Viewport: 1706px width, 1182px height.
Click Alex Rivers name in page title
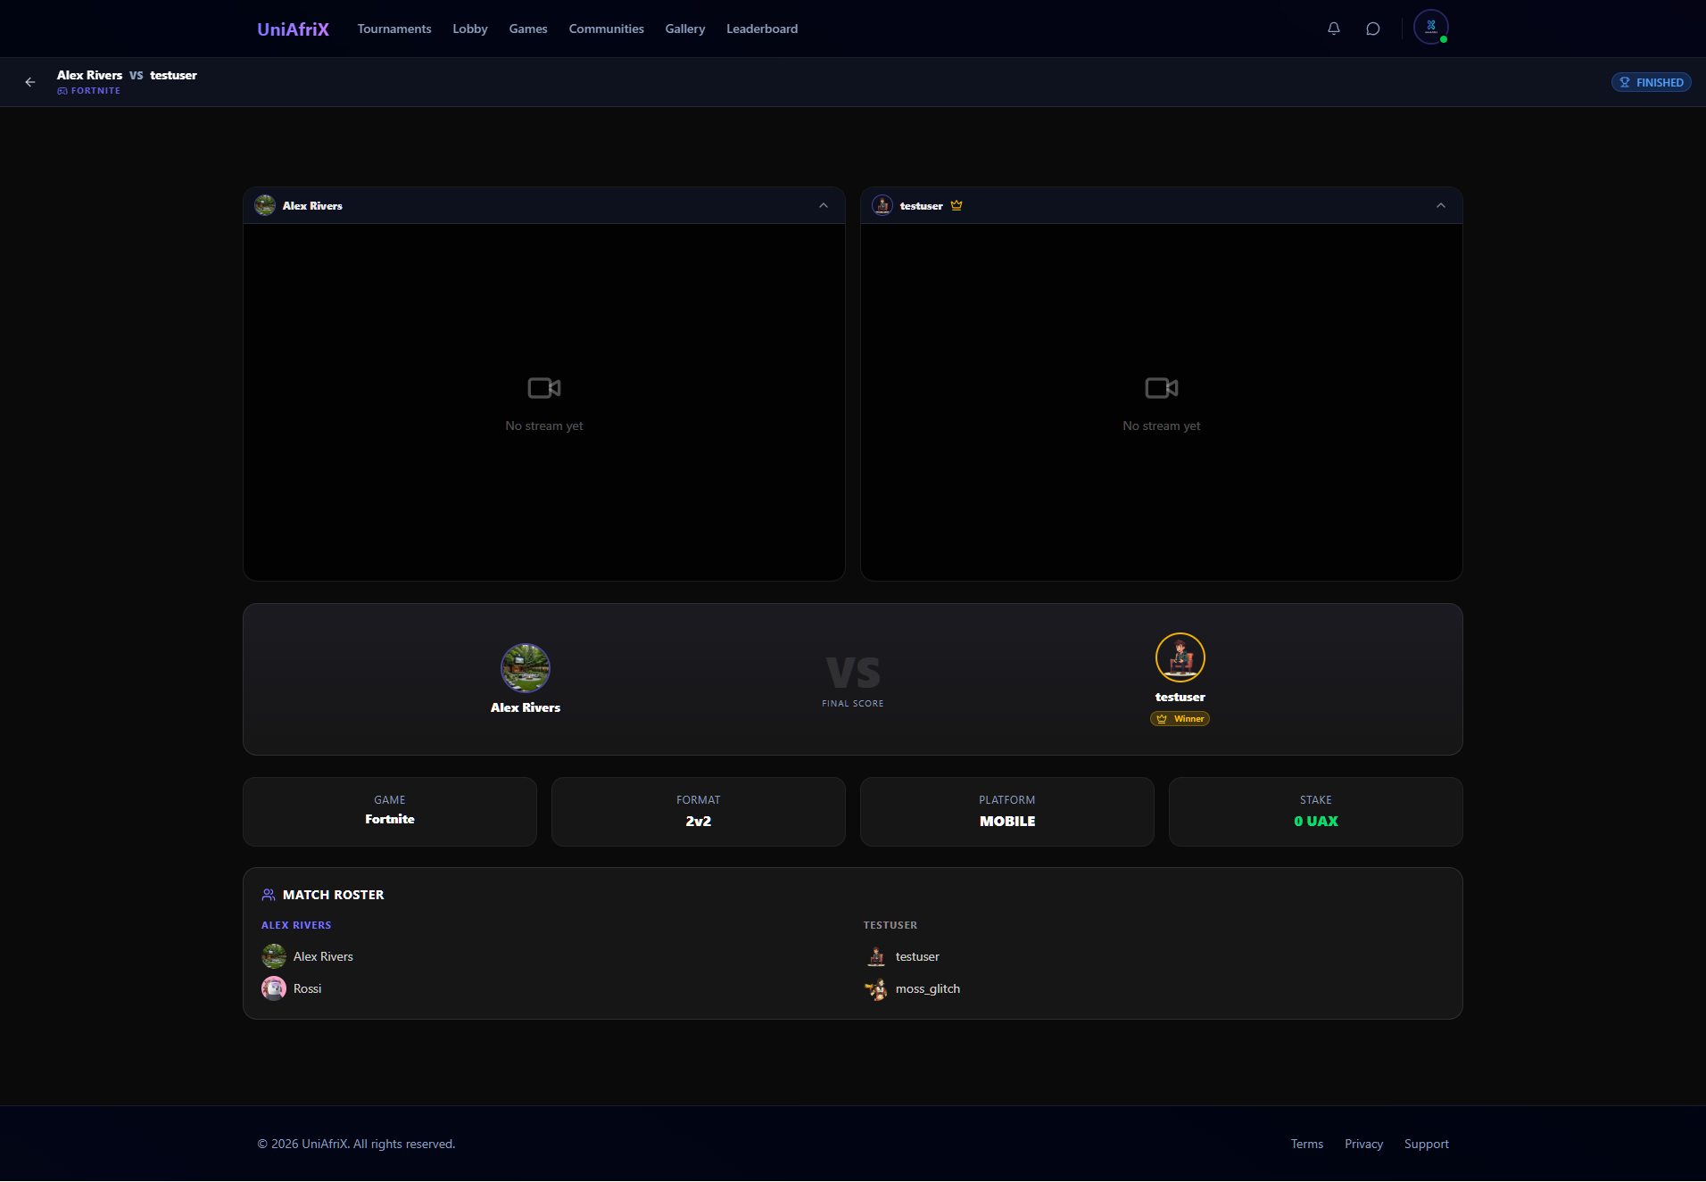coord(89,75)
